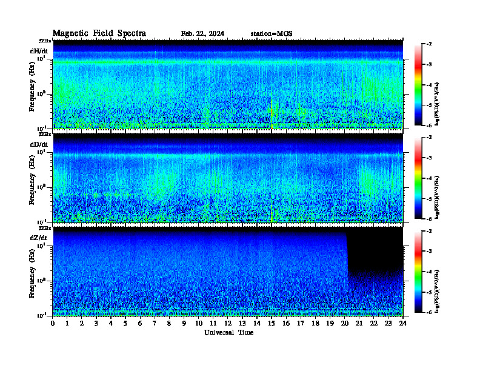This screenshot has width=480, height=371.
Task: Click the '-3' tick on dD/dt color scale
Action: (429, 158)
